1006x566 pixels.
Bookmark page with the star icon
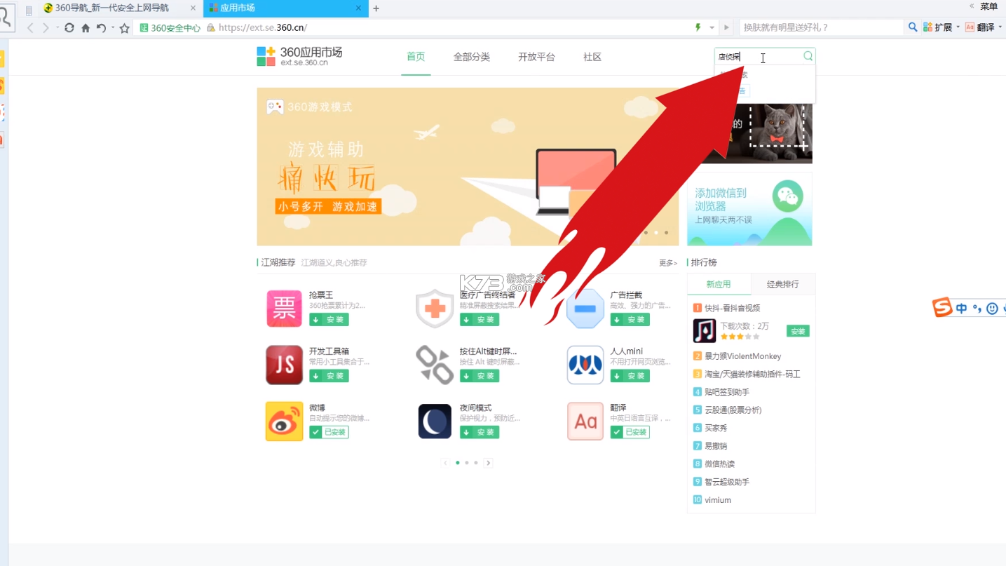pos(125,28)
